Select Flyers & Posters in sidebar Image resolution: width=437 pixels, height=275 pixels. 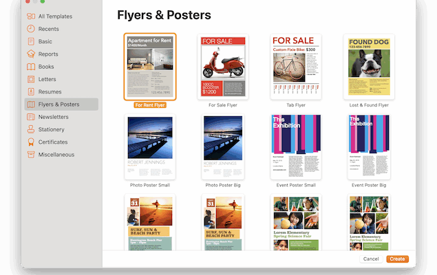(x=58, y=104)
